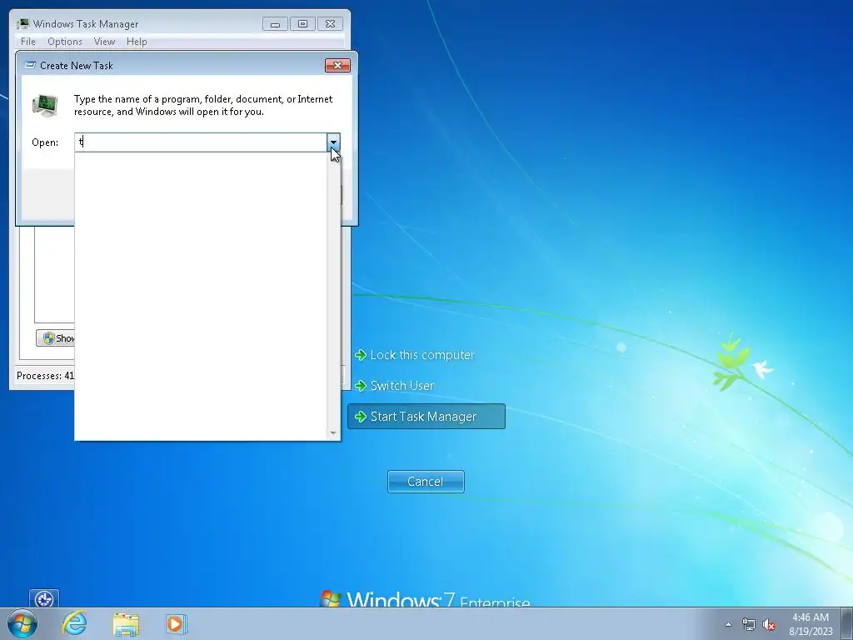This screenshot has width=853, height=640.
Task: Choose Switch User option
Action: 395,386
